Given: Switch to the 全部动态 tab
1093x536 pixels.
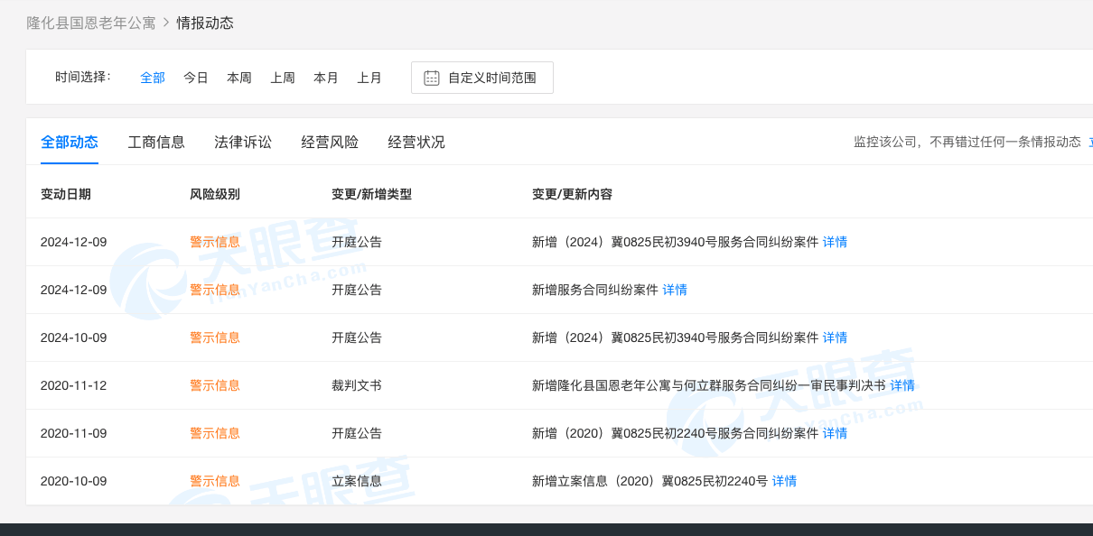Looking at the screenshot, I should point(70,142).
